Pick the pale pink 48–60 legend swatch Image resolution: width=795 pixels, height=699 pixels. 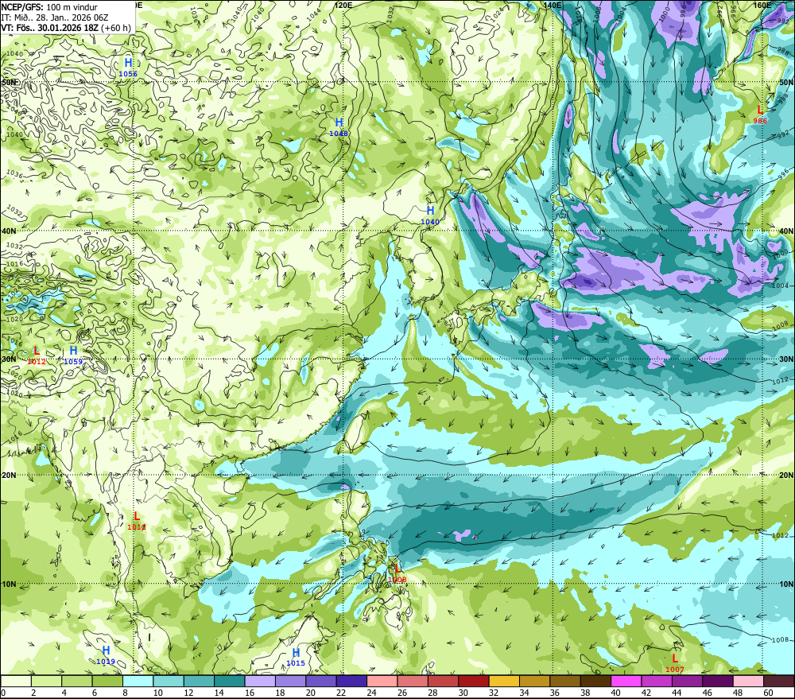point(749,681)
